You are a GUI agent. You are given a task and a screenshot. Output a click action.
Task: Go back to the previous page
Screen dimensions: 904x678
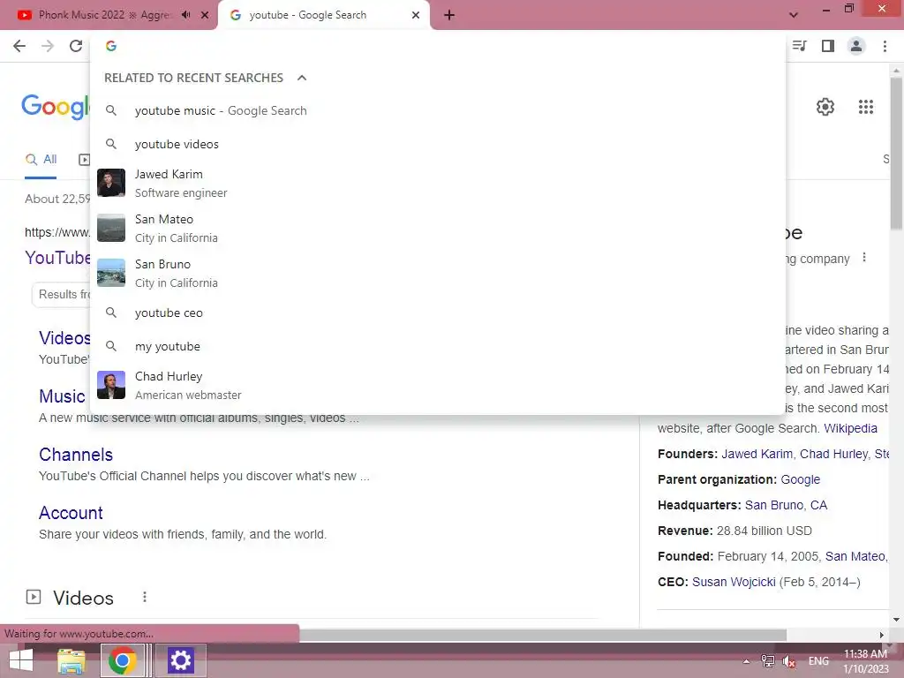pos(19,46)
